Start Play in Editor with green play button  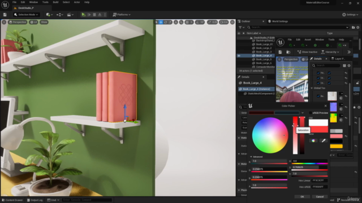click(83, 15)
